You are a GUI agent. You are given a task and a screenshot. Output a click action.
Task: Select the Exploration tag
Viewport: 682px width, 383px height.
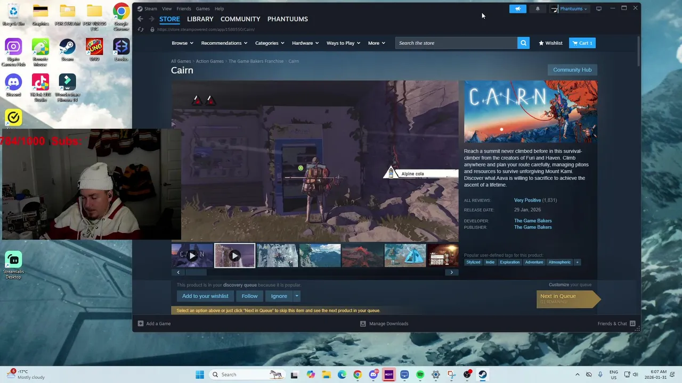pyautogui.click(x=509, y=262)
